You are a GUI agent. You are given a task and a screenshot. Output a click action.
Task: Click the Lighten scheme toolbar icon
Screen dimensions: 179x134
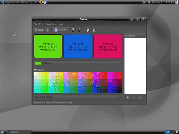(74, 30)
